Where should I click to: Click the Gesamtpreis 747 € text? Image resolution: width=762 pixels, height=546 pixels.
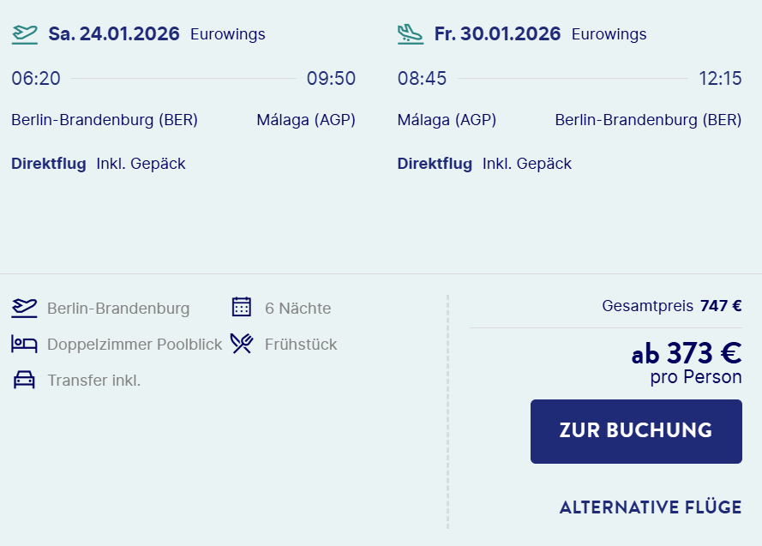point(672,306)
